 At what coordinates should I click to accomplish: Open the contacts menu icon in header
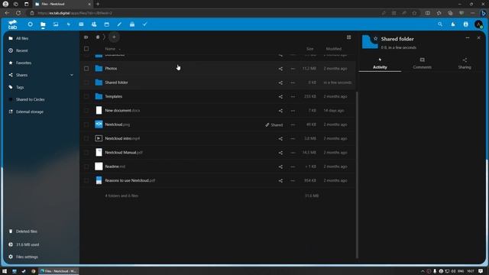point(465,24)
